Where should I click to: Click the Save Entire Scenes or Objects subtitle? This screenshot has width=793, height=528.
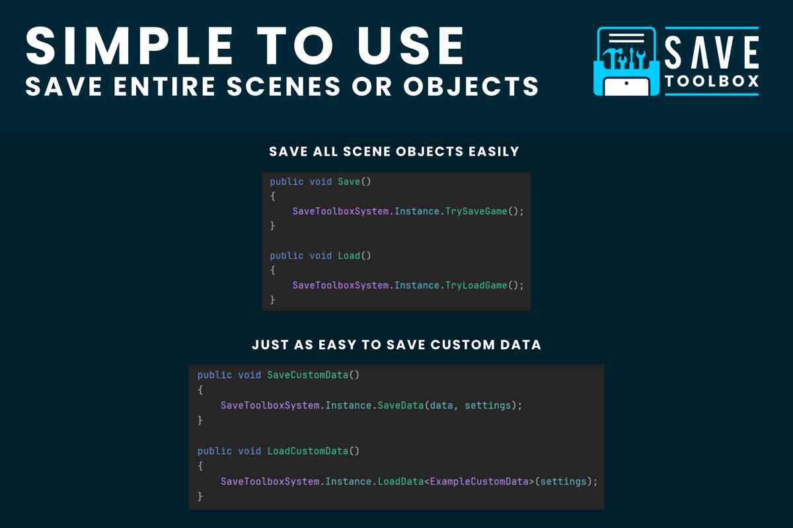tap(282, 86)
